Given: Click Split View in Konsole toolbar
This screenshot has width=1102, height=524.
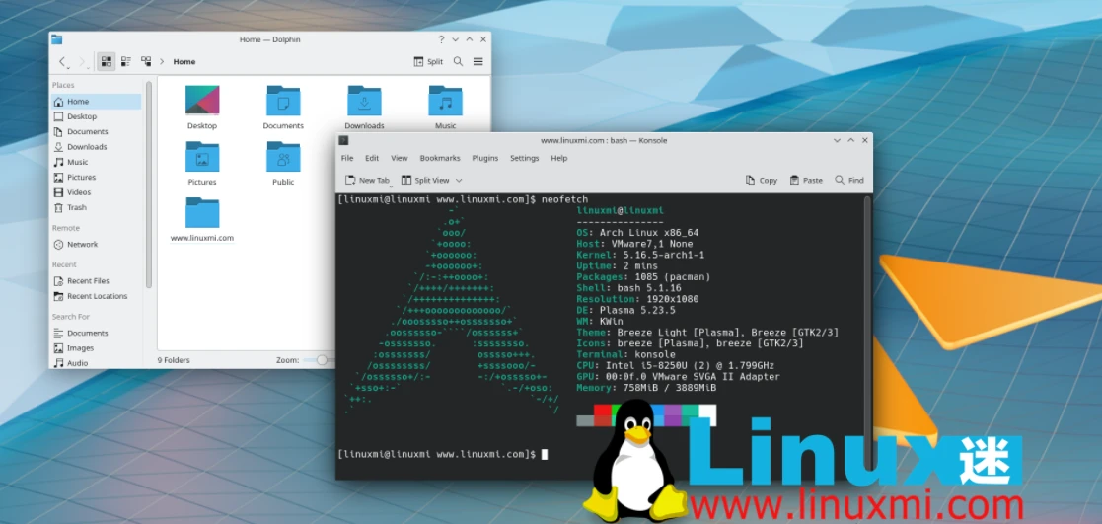Looking at the screenshot, I should [425, 180].
